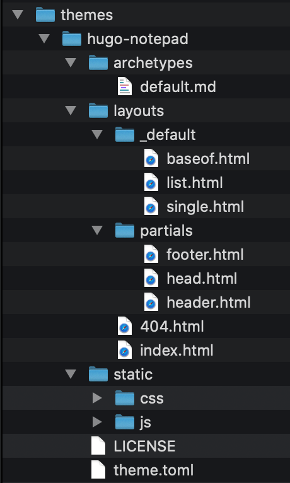Click the js folder icon
290x483 pixels.
coord(125,422)
